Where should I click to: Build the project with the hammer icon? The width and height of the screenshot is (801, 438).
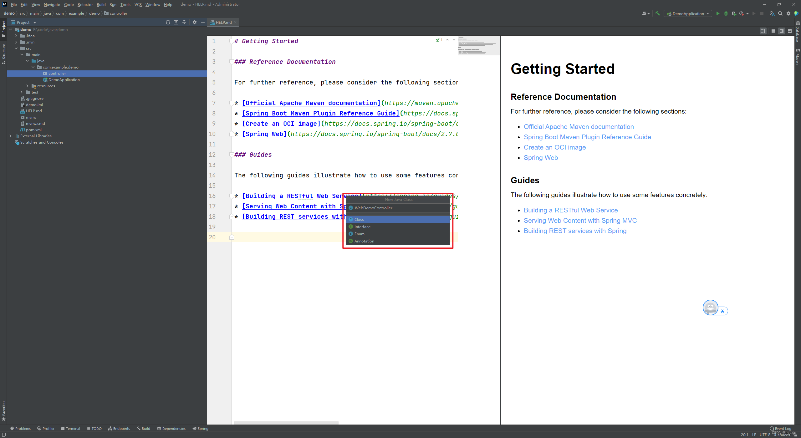tap(657, 13)
